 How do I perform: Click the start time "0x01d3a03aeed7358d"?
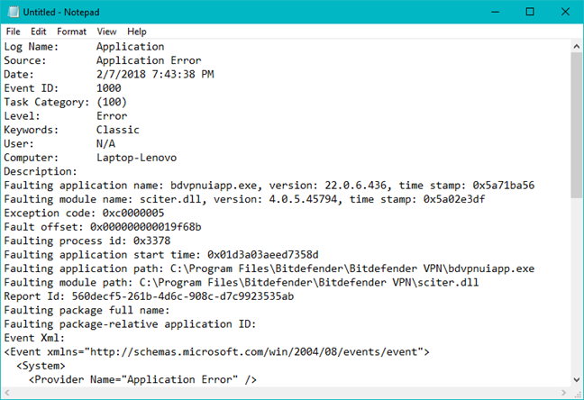(x=263, y=255)
